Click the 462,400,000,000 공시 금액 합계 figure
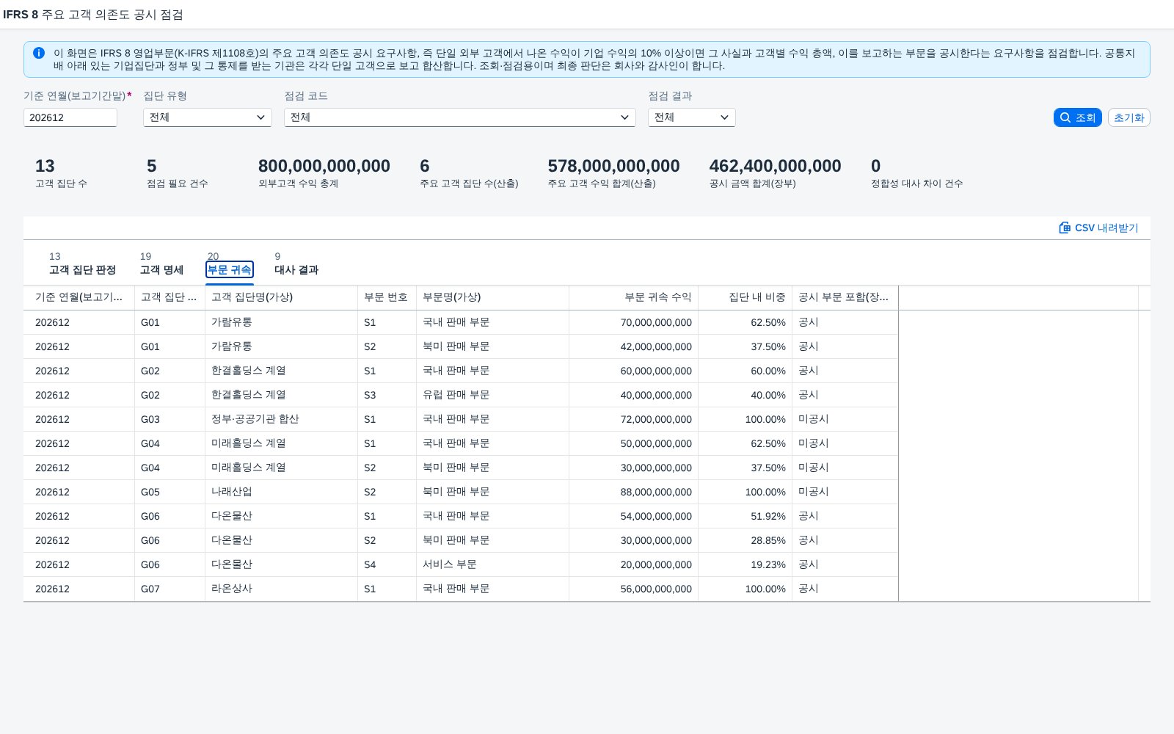 click(776, 166)
